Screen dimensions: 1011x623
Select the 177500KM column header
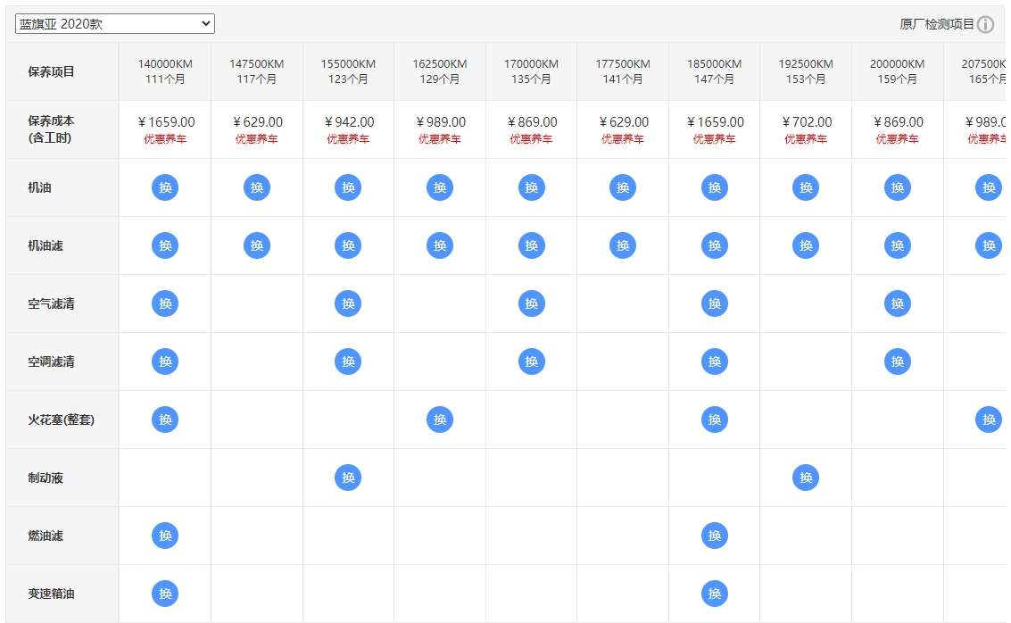coord(623,71)
